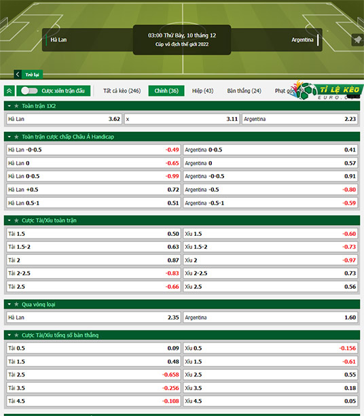Switch to the Hiệp (43) tab
This screenshot has height=416, width=364.
click(x=202, y=90)
